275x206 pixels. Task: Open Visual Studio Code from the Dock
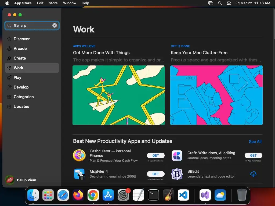183,195
